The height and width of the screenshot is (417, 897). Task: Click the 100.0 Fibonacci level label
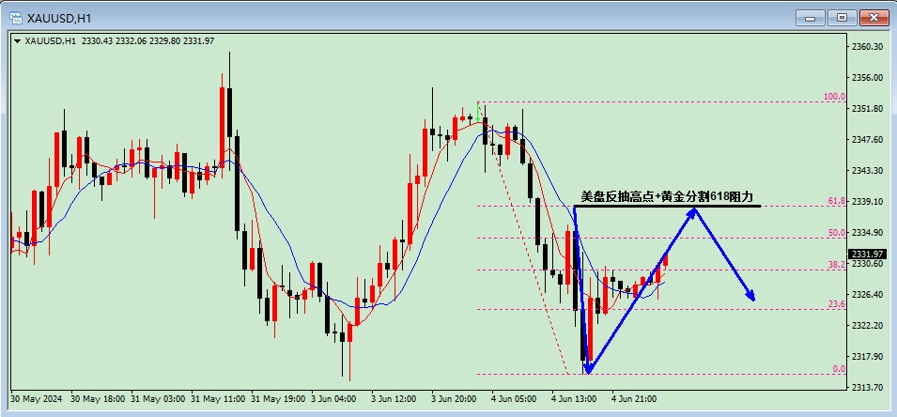click(x=835, y=97)
